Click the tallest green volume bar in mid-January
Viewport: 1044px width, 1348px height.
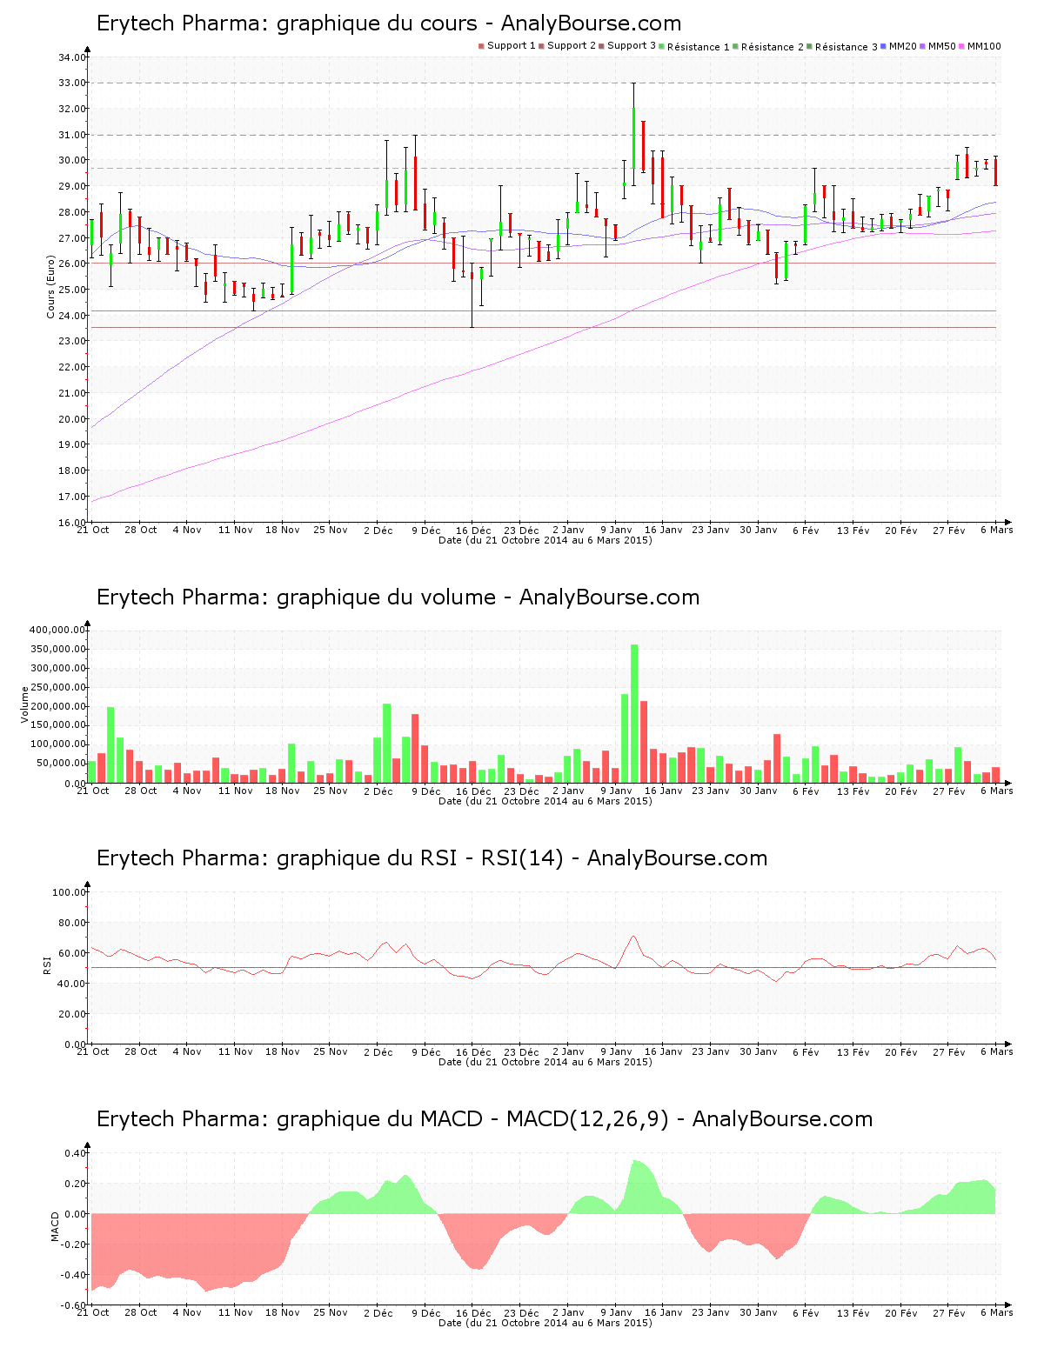[x=634, y=713]
